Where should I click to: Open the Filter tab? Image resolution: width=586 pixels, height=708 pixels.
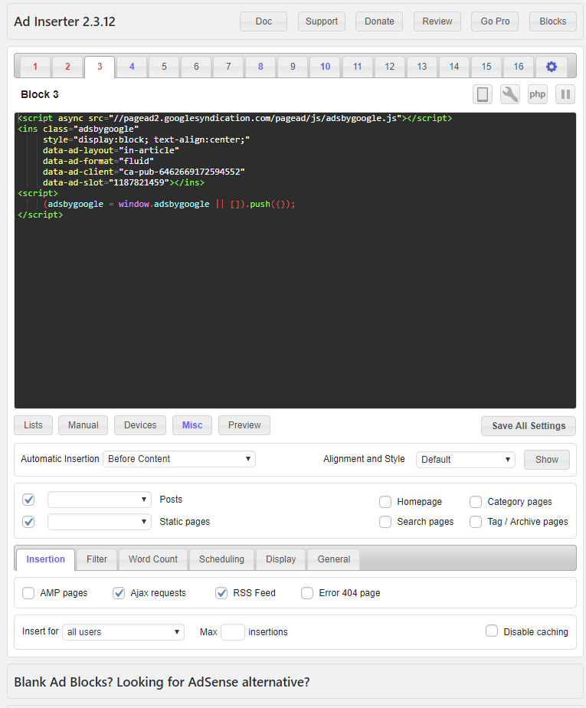tap(97, 559)
